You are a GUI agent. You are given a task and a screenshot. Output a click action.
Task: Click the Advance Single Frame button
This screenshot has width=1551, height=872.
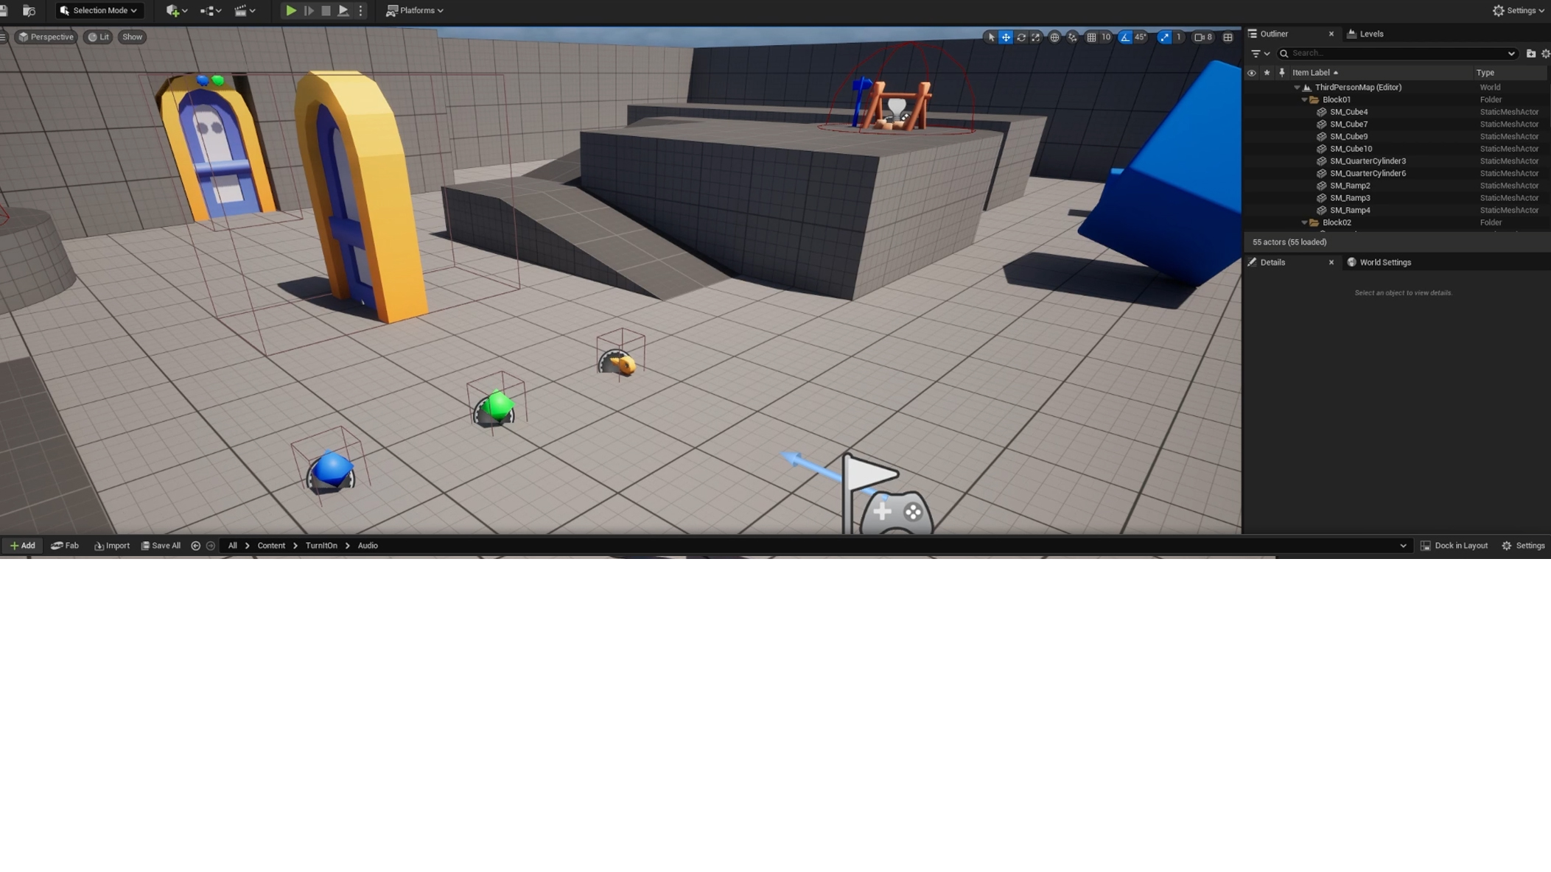(309, 10)
